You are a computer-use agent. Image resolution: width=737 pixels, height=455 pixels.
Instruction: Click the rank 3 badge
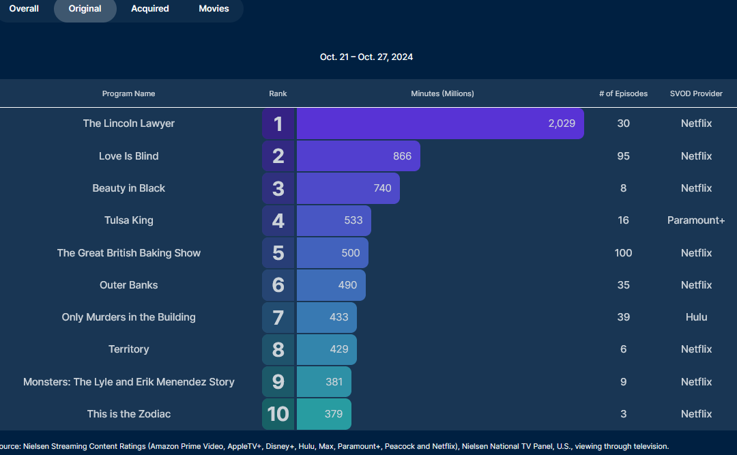(x=278, y=188)
